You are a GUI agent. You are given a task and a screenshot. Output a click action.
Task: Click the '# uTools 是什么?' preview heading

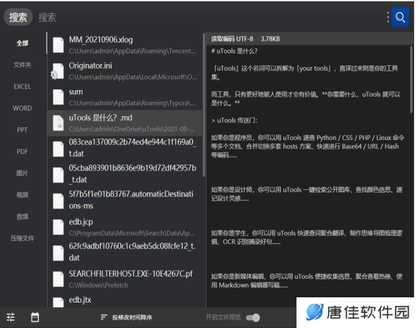(235, 51)
